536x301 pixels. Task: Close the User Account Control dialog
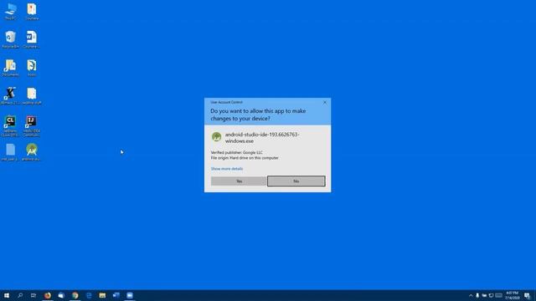point(325,102)
